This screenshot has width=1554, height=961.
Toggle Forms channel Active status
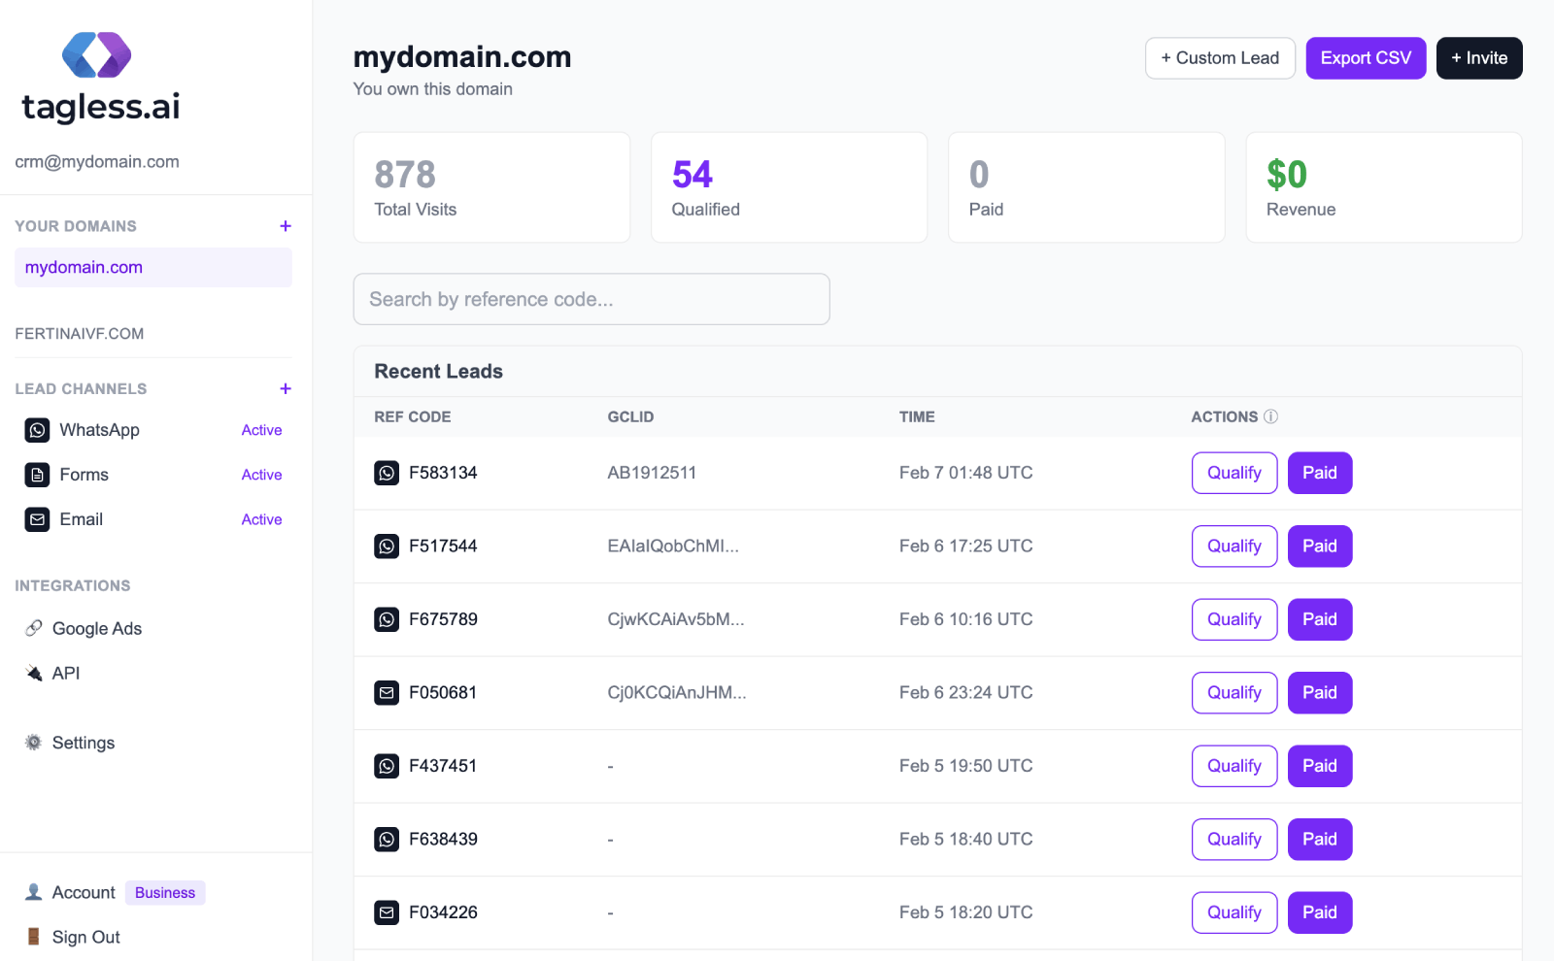pyautogui.click(x=261, y=475)
